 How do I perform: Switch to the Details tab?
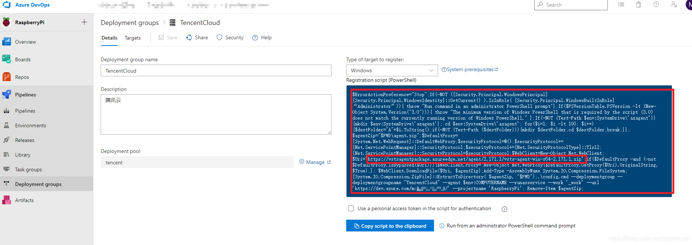110,38
